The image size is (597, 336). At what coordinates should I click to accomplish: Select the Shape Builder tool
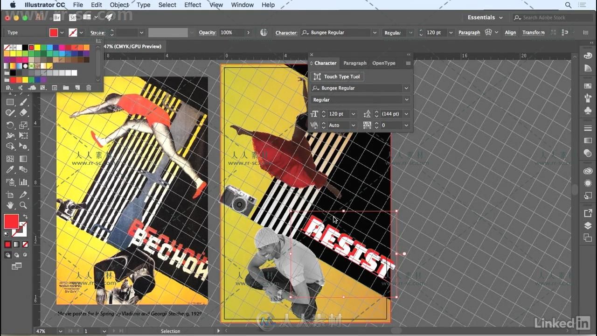pyautogui.click(x=10, y=147)
